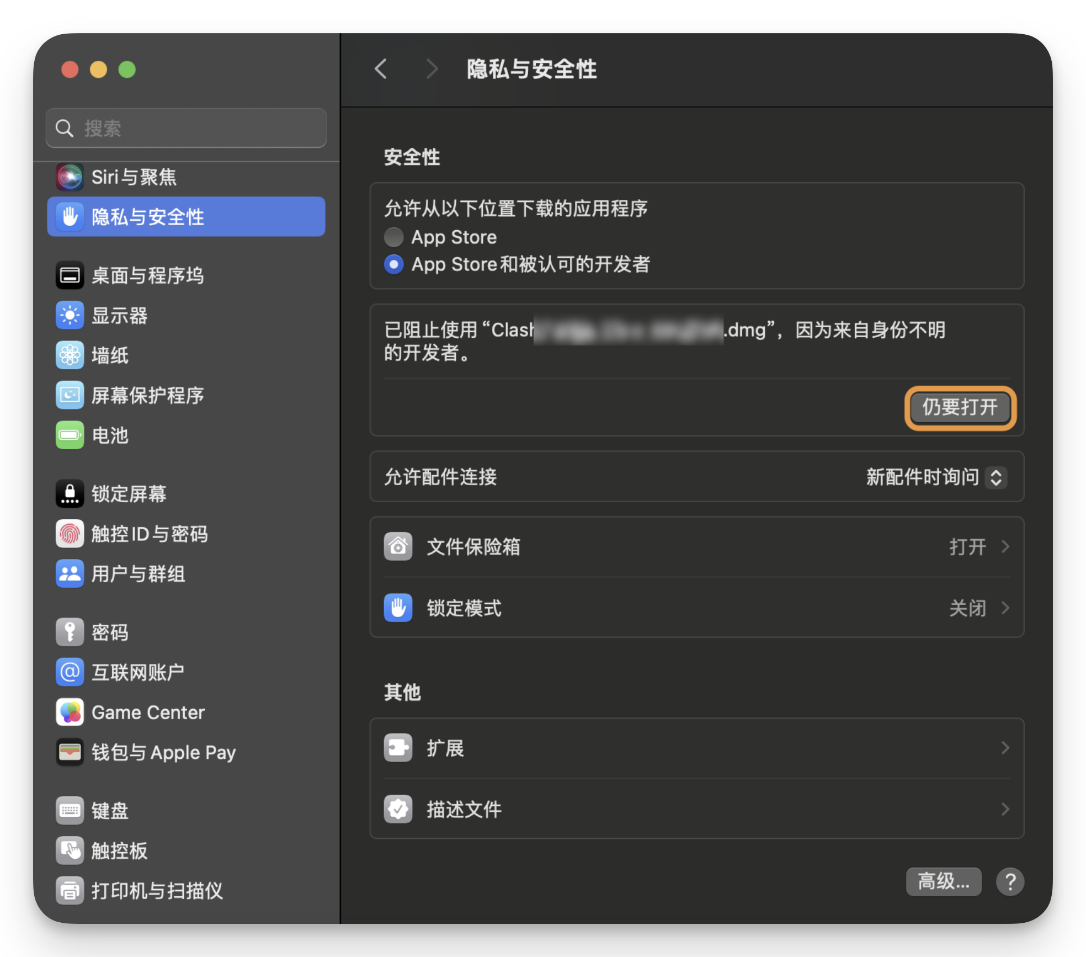This screenshot has width=1086, height=957.
Task: Open the 扩展 extensions row
Action: [x=696, y=748]
